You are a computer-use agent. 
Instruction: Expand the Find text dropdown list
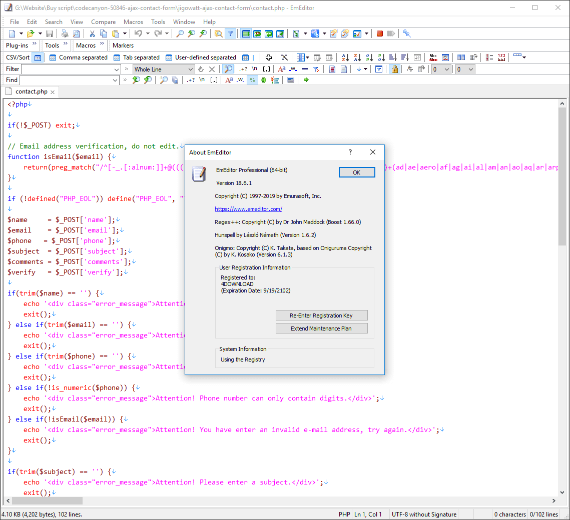tap(115, 80)
